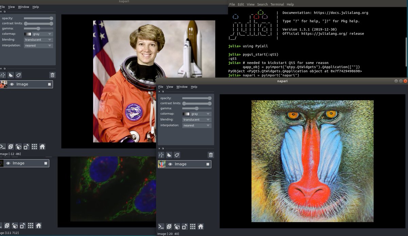Click roll dimensions icon in the cells window
This screenshot has height=236, width=408.
click(x=15, y=225)
